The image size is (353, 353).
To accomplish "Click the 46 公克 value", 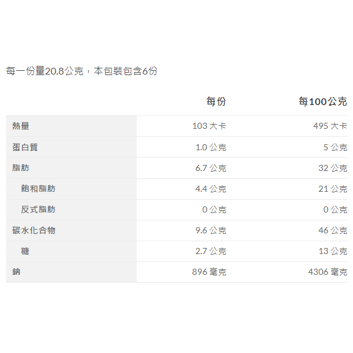I will 333,230.
